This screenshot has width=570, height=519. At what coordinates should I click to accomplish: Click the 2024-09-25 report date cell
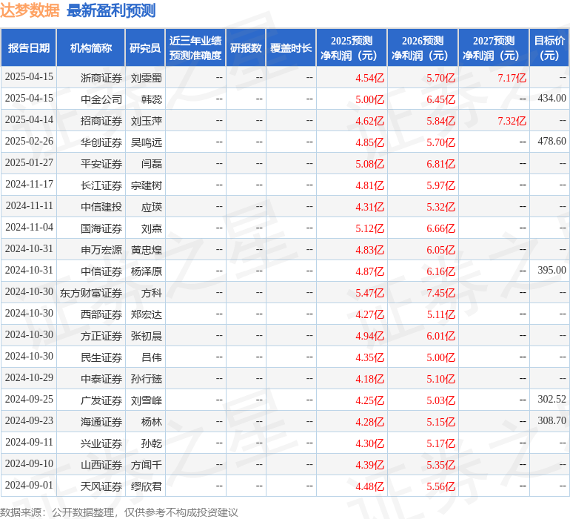[30, 400]
